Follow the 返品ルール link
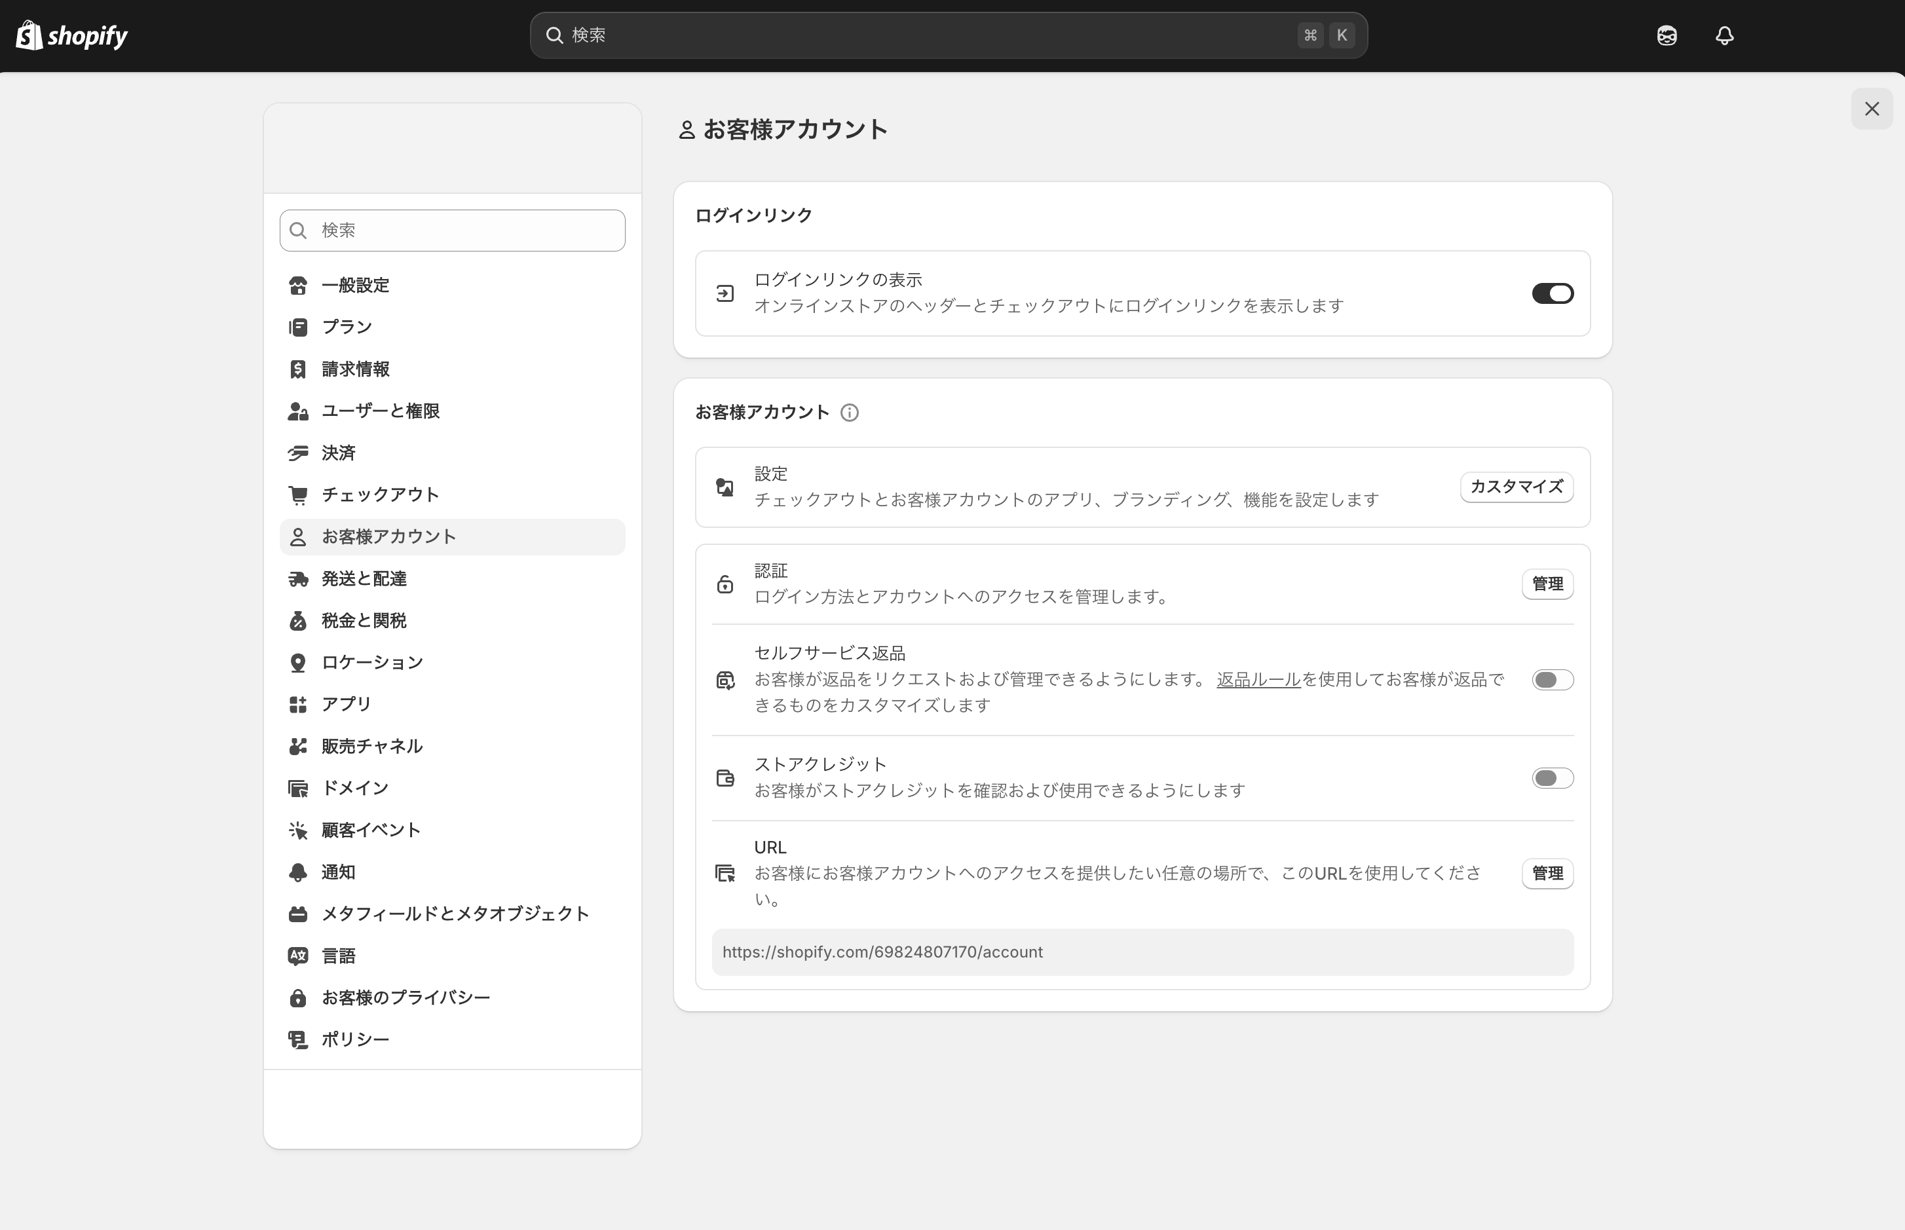1905x1230 pixels. (x=1258, y=680)
